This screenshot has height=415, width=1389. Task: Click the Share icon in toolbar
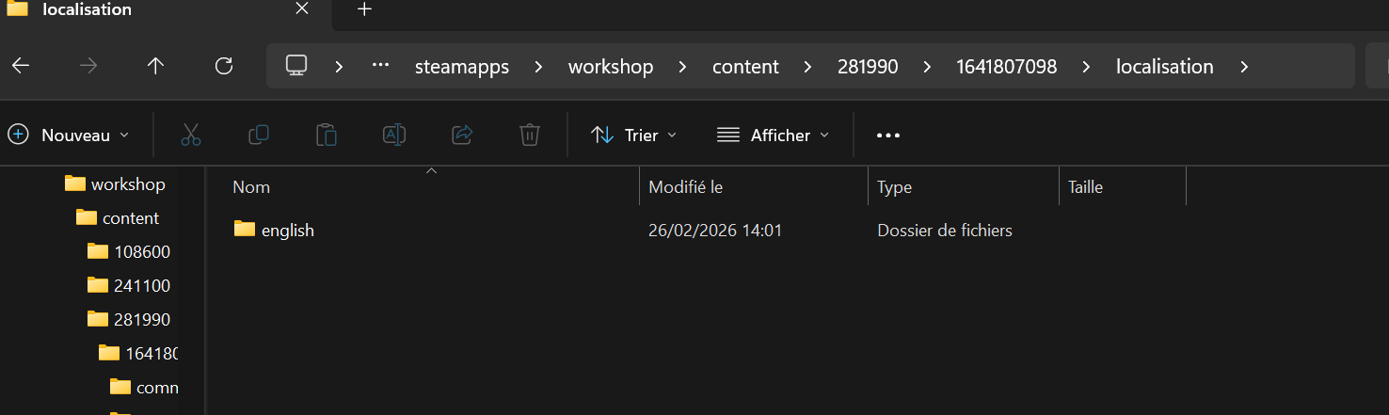tap(462, 135)
